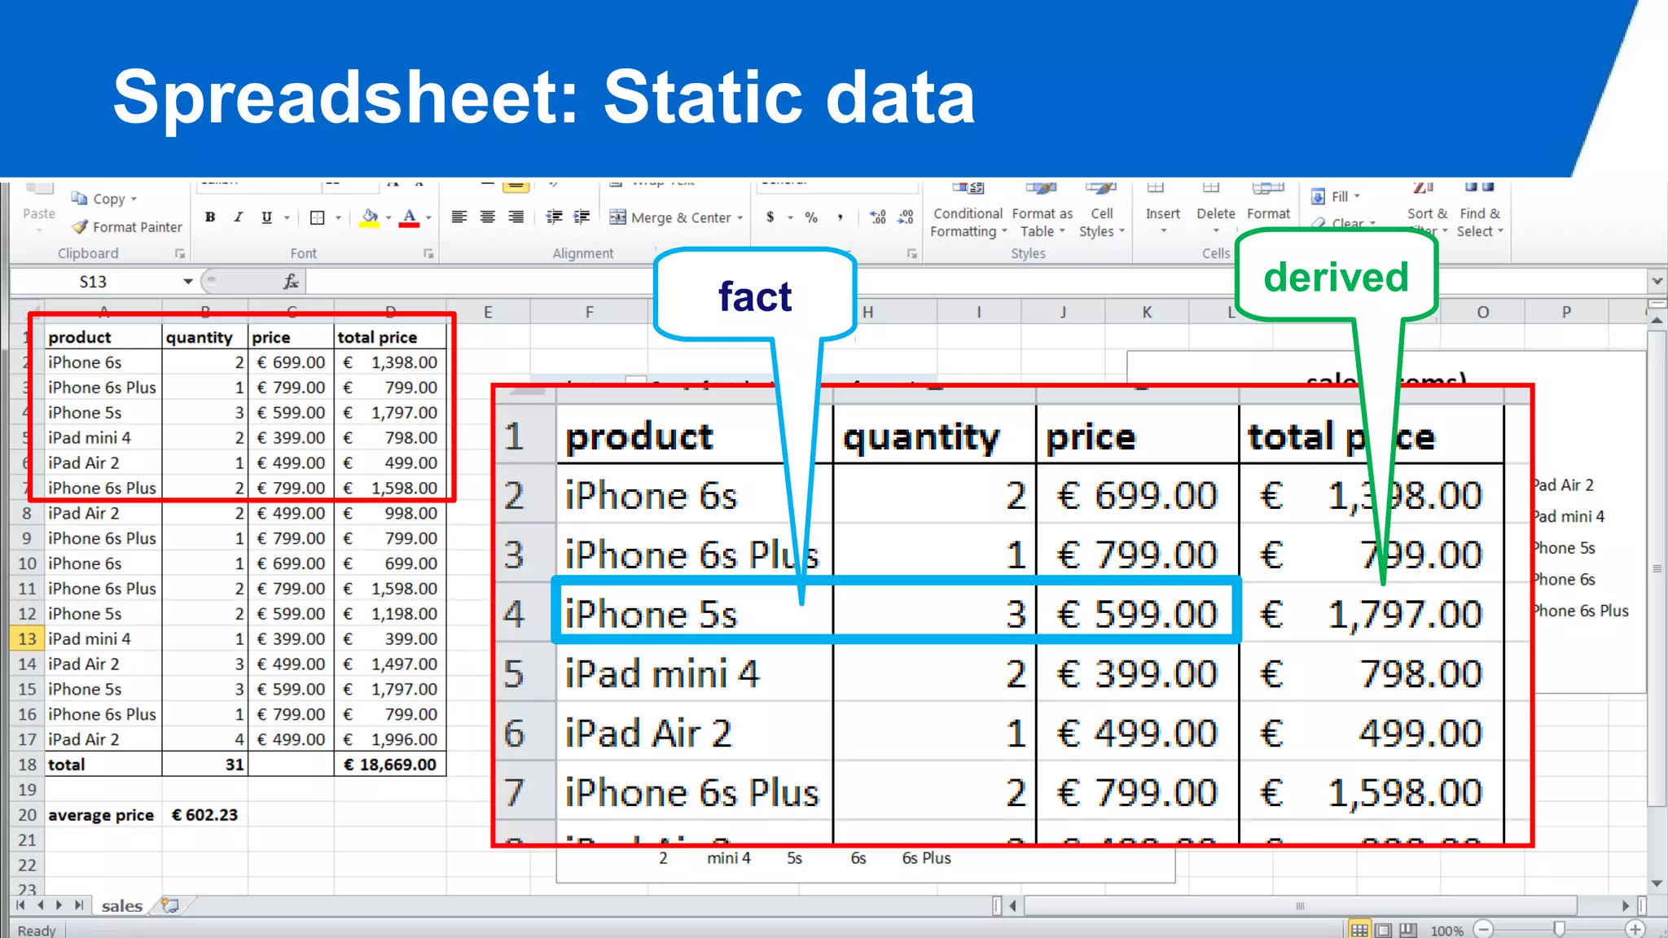Click the zoom slider handle
1668x938 pixels.
tap(1559, 929)
